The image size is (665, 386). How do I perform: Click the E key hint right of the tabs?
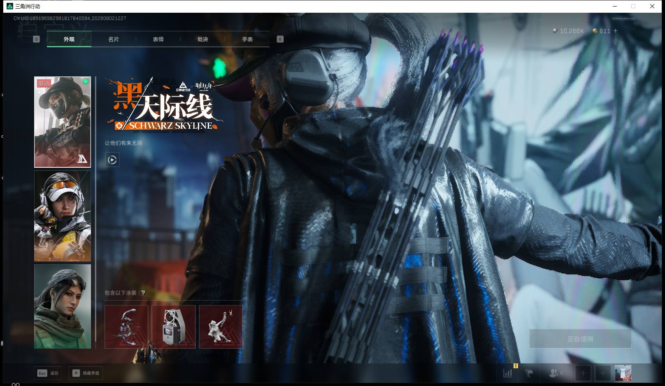[280, 39]
